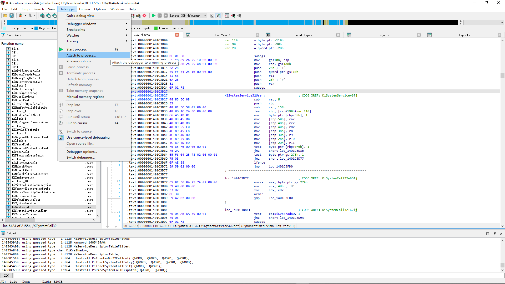This screenshot has width=505, height=284.
Task: Click the Open file folder icon
Action: [x=5, y=16]
